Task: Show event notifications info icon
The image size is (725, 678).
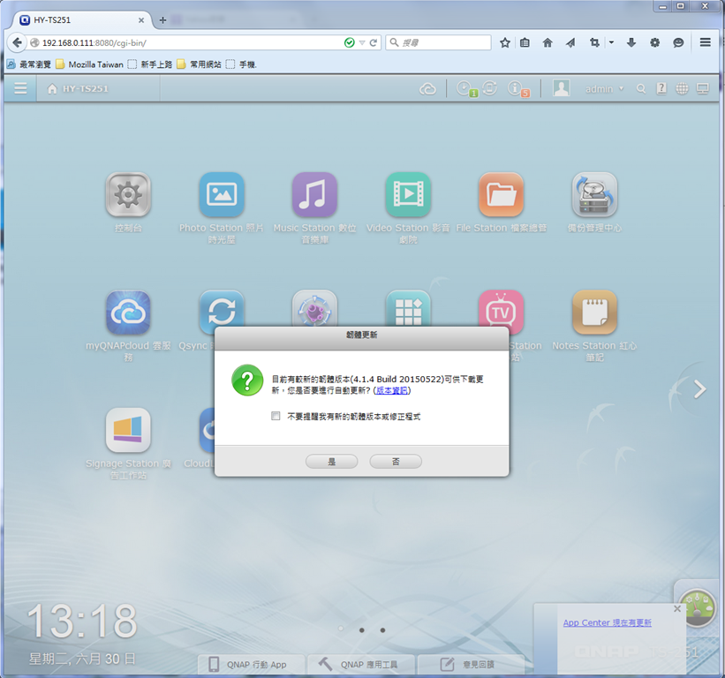Action: [517, 88]
